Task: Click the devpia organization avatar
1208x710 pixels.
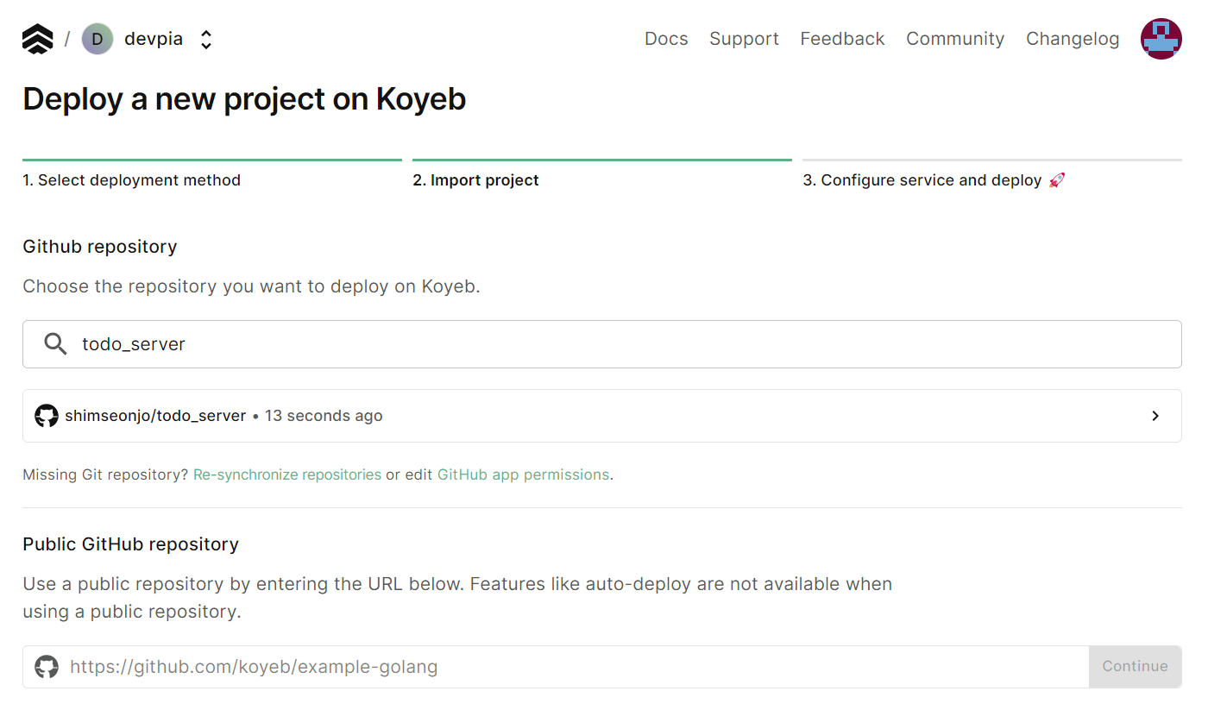Action: tap(98, 39)
